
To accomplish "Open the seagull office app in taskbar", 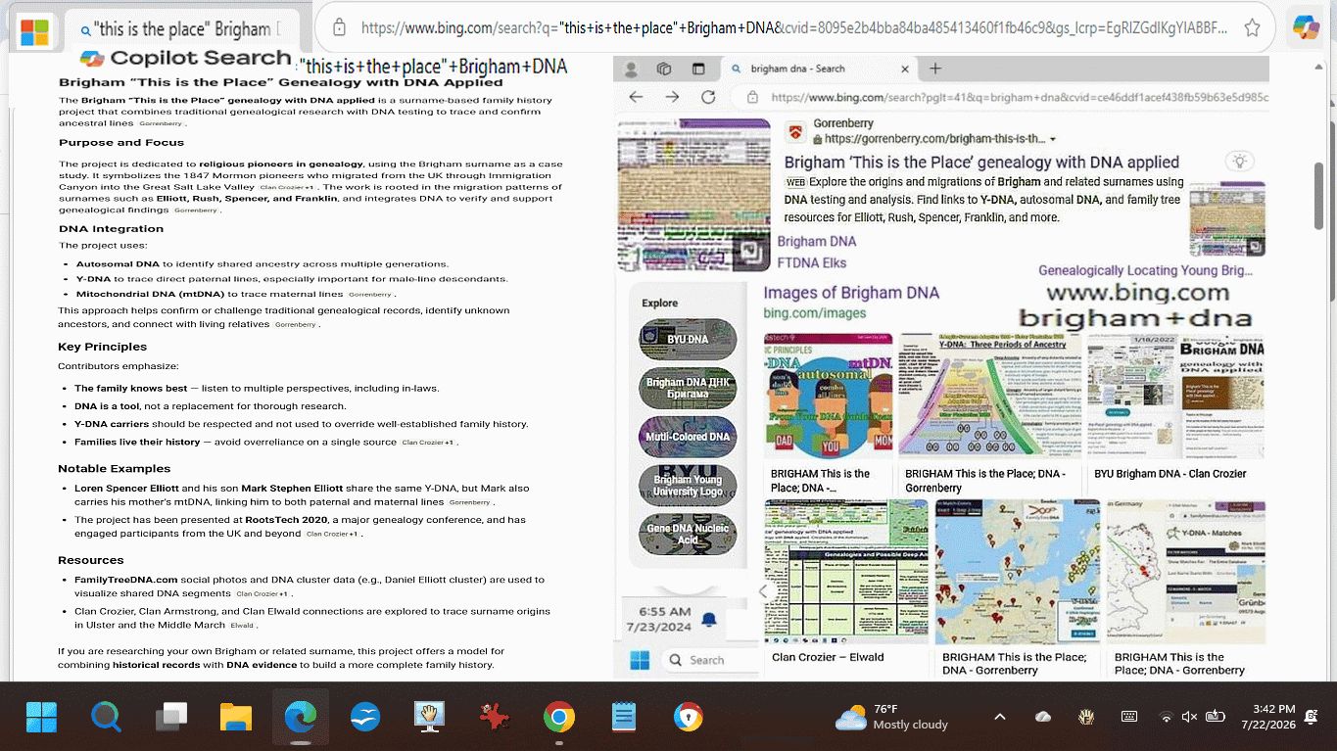I will click(x=365, y=718).
